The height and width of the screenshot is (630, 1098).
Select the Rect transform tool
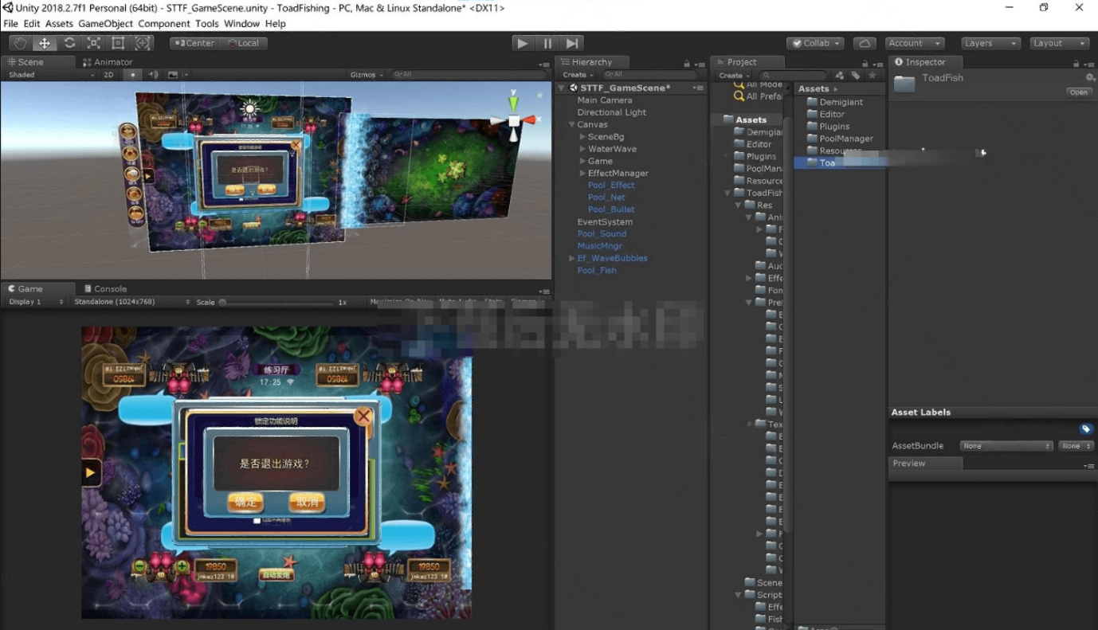[x=118, y=43]
